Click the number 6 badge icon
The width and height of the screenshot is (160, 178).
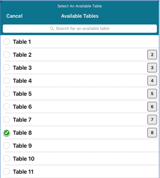(152, 106)
